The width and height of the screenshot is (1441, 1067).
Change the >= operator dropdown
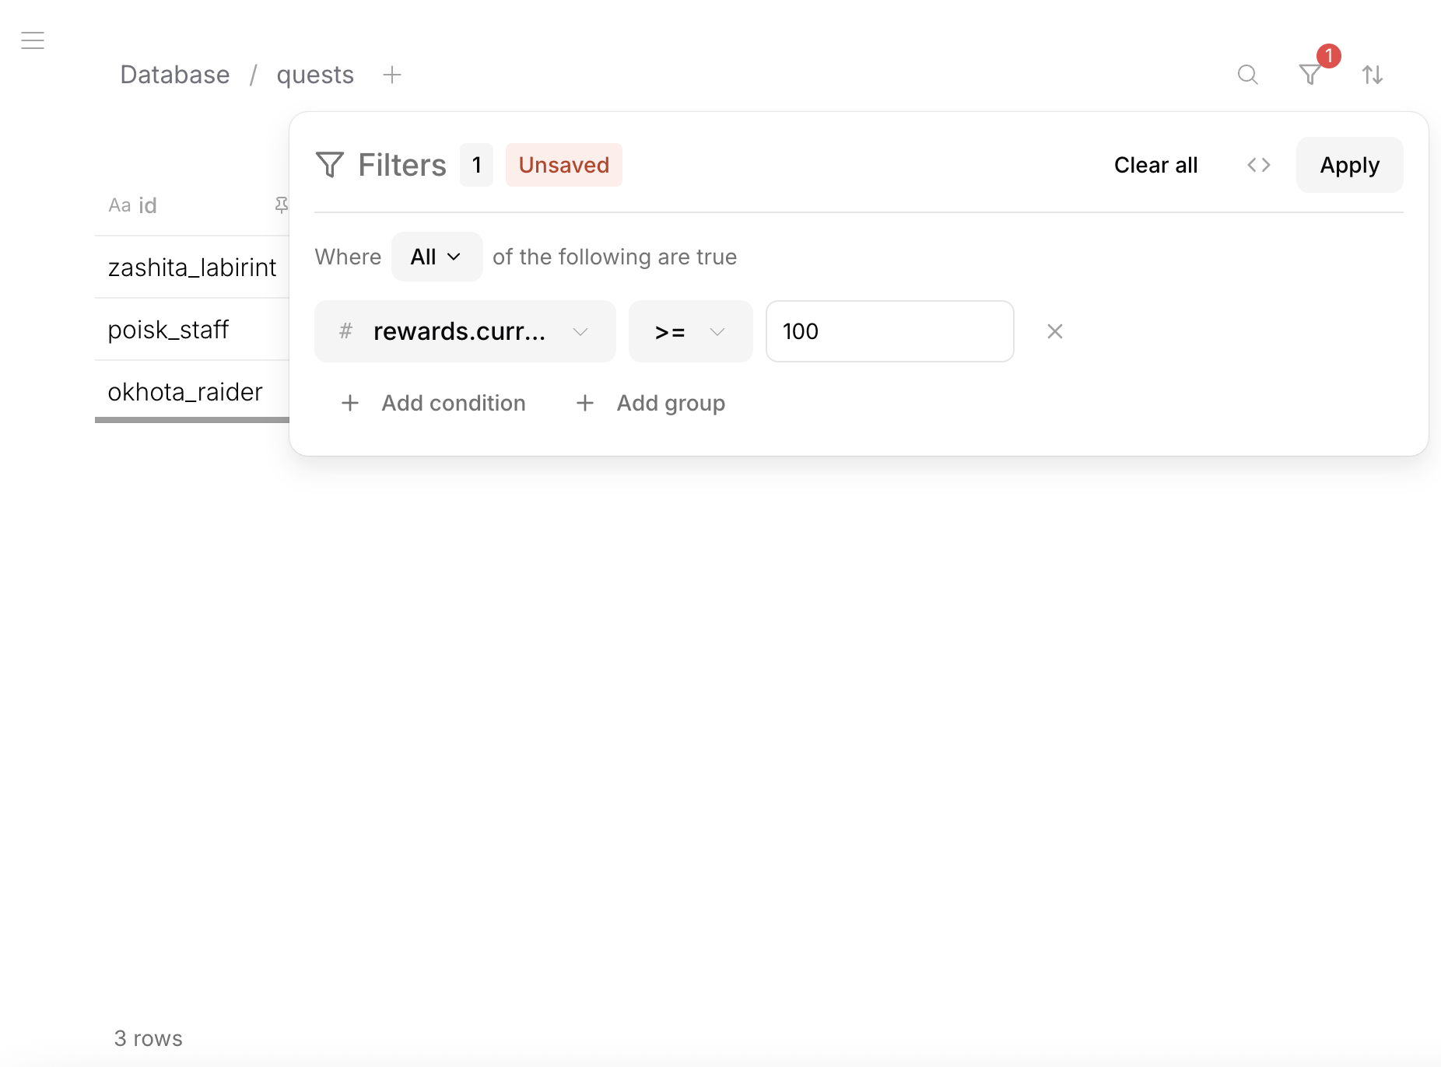pos(689,331)
